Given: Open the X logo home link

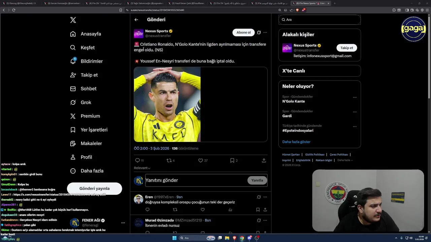Looking at the screenshot, I should pos(73,20).
